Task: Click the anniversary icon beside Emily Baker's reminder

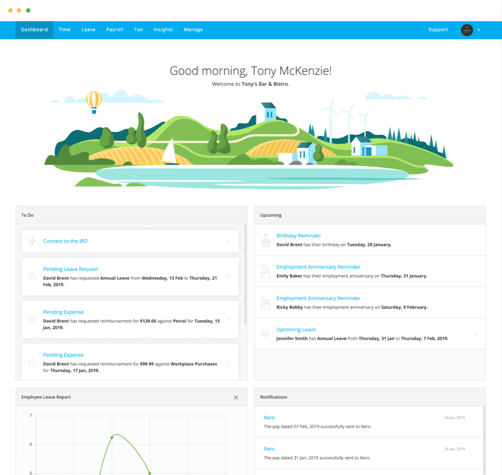Action: [266, 271]
